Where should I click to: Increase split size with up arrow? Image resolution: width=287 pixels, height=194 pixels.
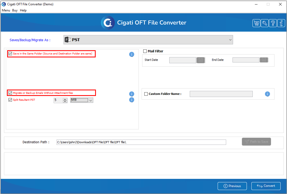pos(65,99)
